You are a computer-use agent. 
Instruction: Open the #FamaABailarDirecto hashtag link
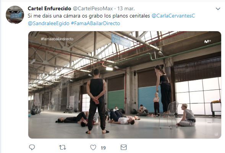coord(96,23)
